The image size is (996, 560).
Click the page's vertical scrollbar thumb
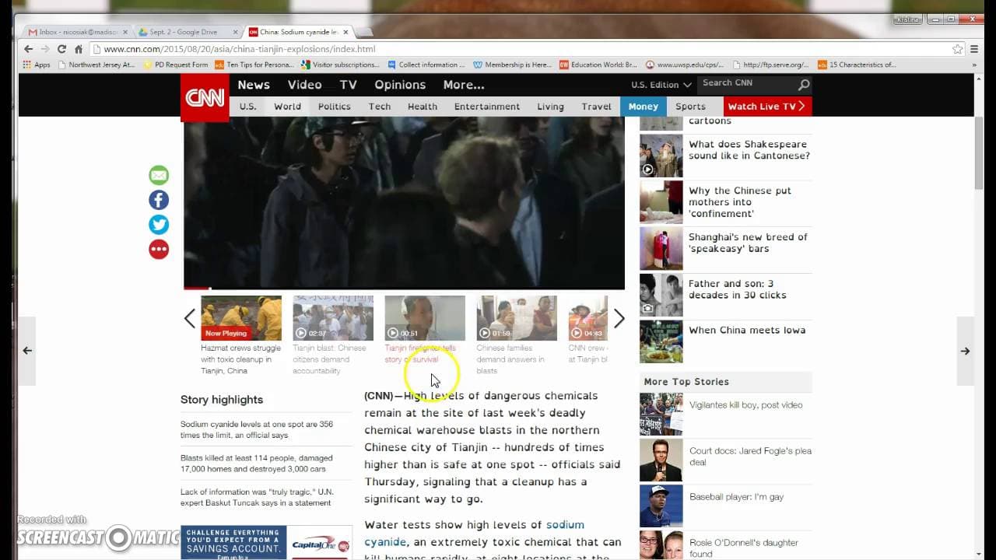(x=979, y=152)
